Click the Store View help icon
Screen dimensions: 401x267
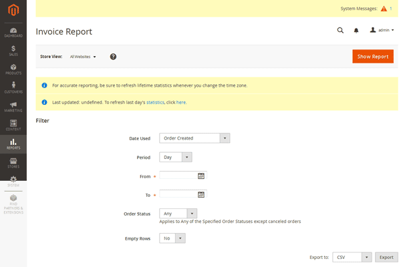coord(113,57)
